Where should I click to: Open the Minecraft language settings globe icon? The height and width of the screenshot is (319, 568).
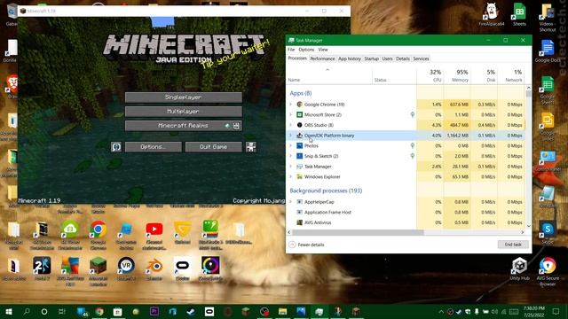[x=116, y=147]
